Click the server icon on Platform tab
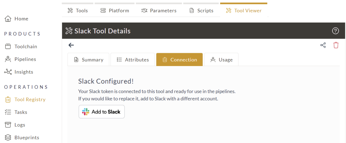346x143 pixels. (x=103, y=11)
